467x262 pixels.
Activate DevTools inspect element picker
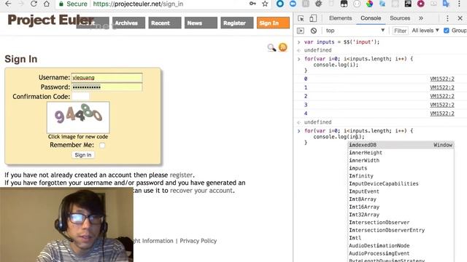tap(301, 18)
